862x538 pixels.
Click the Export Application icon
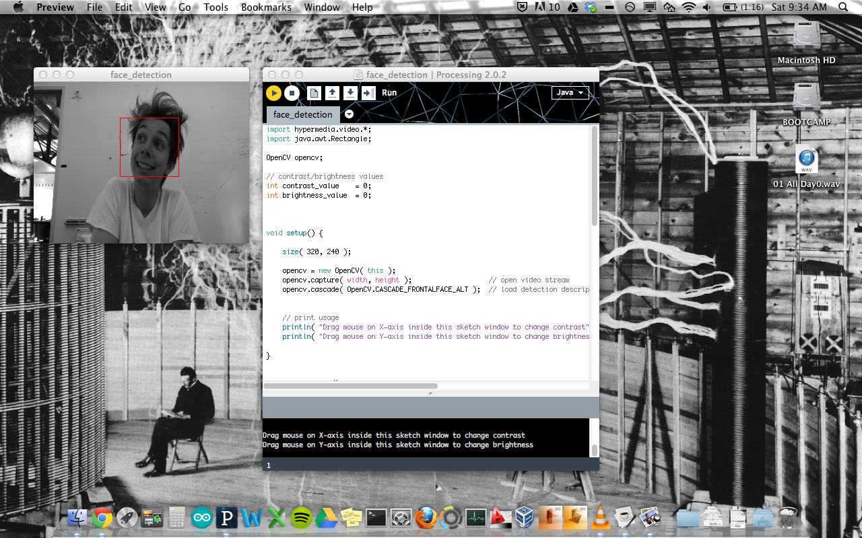(x=368, y=93)
